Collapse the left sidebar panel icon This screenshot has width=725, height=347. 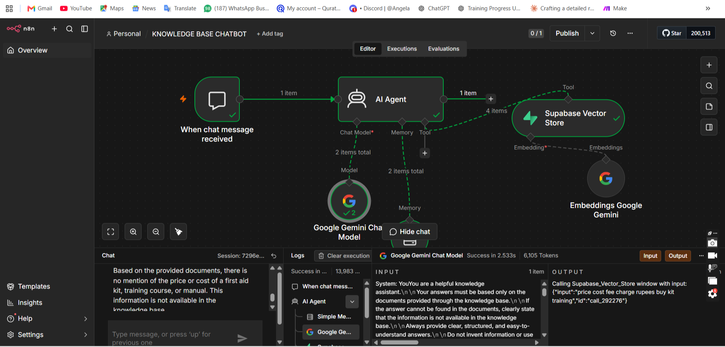click(85, 29)
